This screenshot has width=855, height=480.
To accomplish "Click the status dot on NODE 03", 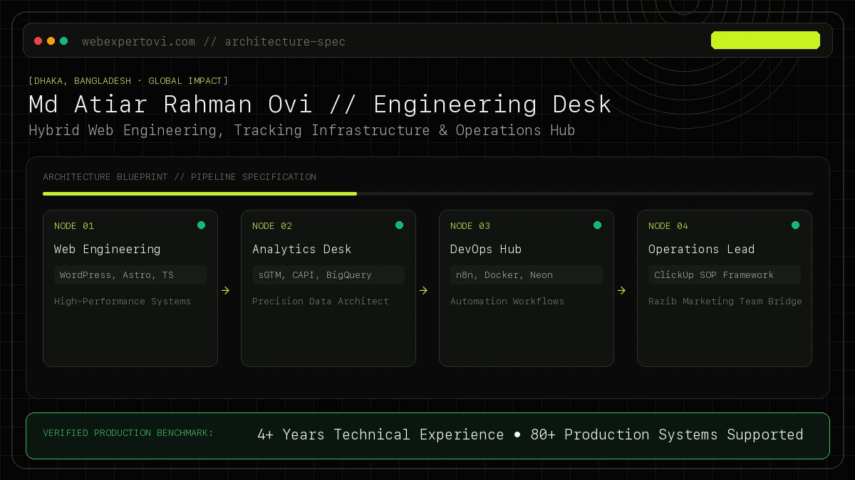I will pyautogui.click(x=597, y=225).
